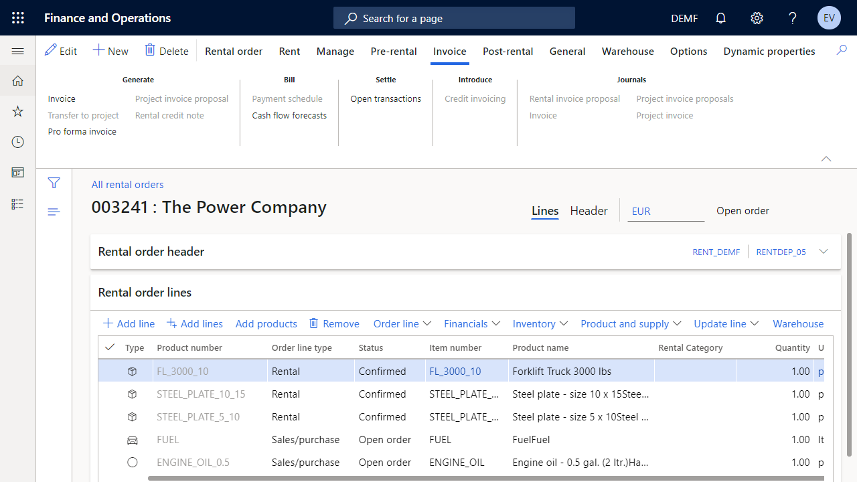Screen dimensions: 857x482
Task: Select the ENGINE_OIL_0.5 product number cell
Action: [x=210, y=463]
